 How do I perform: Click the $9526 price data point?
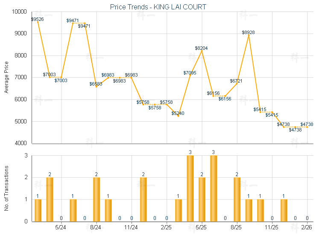click(x=38, y=22)
